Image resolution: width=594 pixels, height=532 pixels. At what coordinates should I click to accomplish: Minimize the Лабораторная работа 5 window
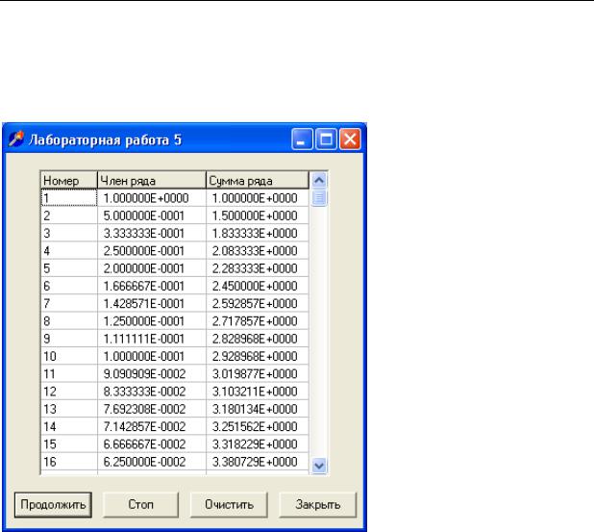pyautogui.click(x=302, y=139)
